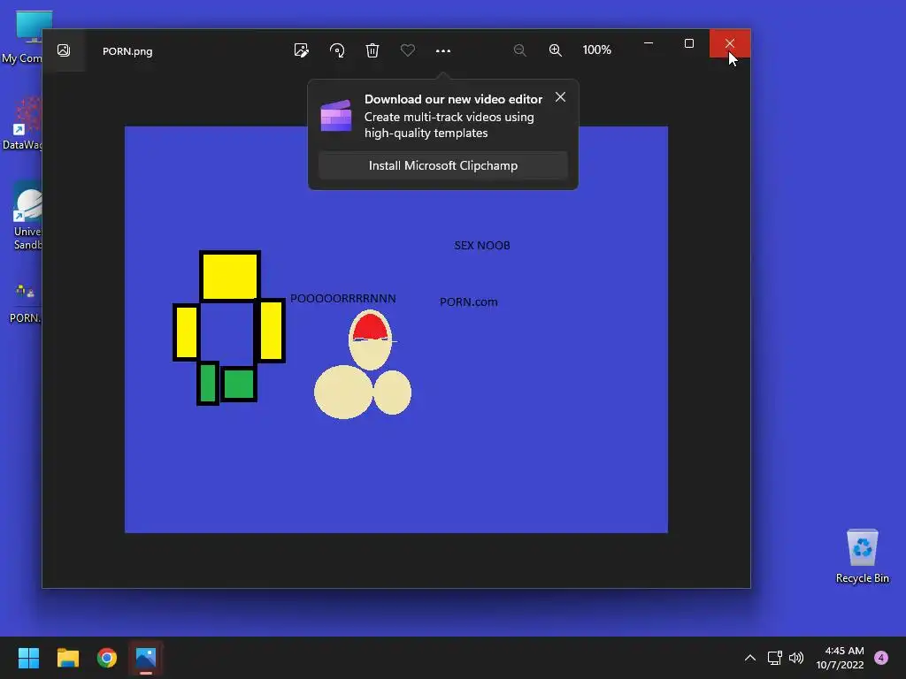
Task: Select the Recycle Bin desktop icon
Action: pos(862,556)
